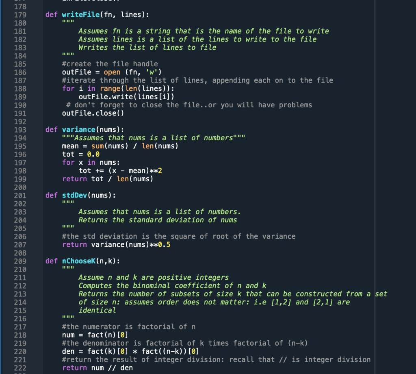Click the nChooseK function name
The width and height of the screenshot is (416, 374).
pyautogui.click(x=78, y=261)
